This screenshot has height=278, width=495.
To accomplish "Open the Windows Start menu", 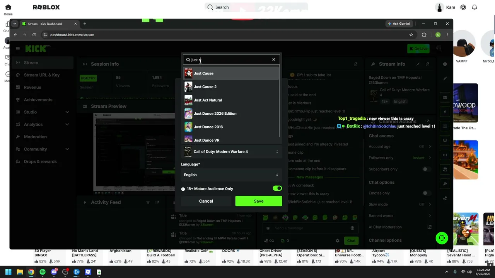I will [x=8, y=272].
